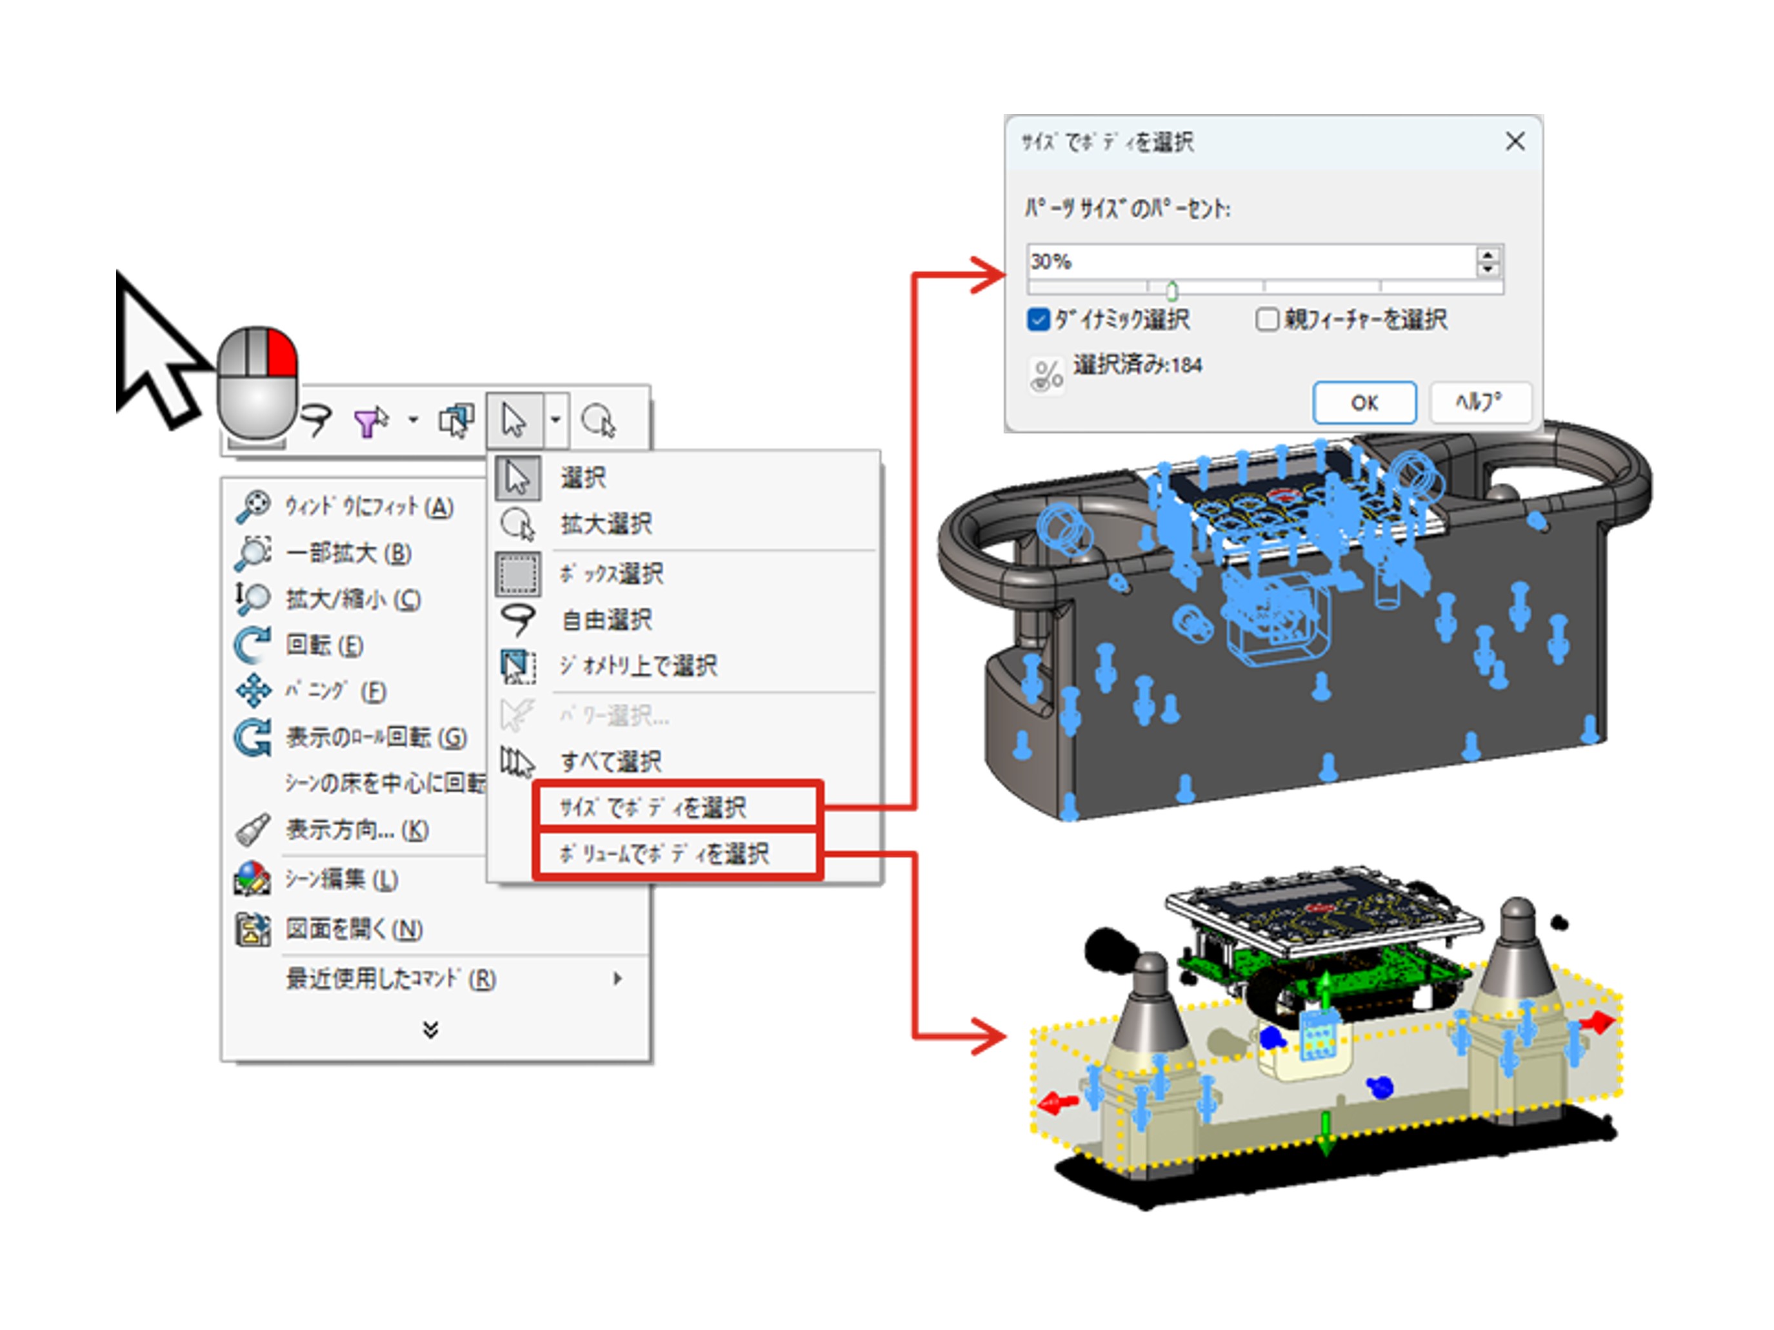Uncheck the ダイナミック選択 checkbox
Image resolution: width=1774 pixels, height=1330 pixels.
(x=1038, y=320)
